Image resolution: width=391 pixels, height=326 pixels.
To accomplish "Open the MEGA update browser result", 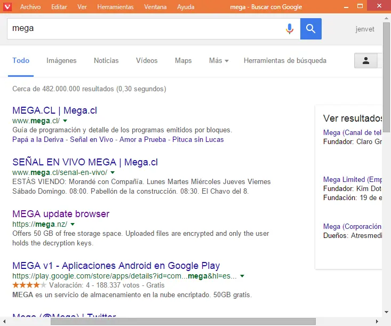I will click(61, 214).
